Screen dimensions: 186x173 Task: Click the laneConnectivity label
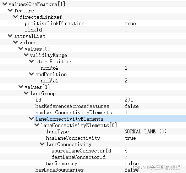(x=69, y=144)
